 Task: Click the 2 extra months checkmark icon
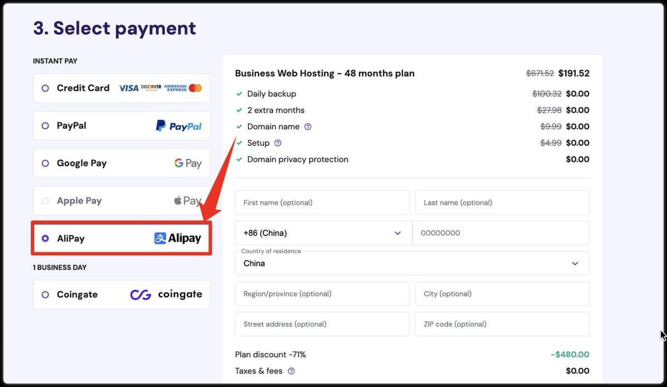239,110
